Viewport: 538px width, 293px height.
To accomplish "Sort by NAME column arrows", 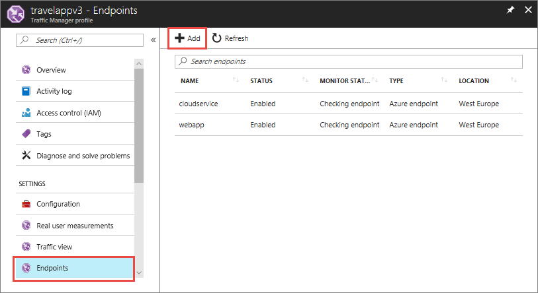I will (x=236, y=80).
